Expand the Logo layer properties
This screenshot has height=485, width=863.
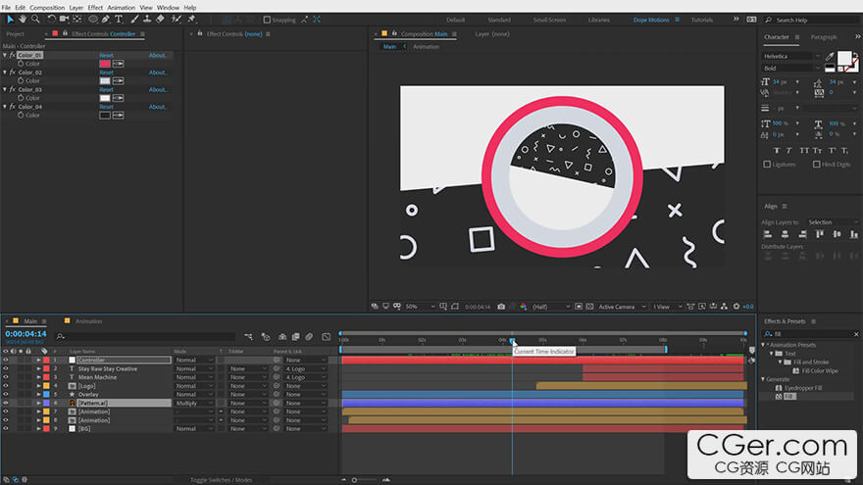[39, 386]
